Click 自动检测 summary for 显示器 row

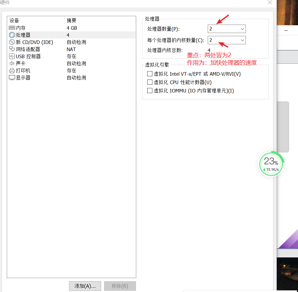coord(76,78)
